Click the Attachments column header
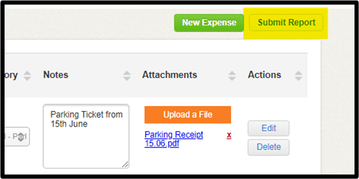 click(x=169, y=75)
